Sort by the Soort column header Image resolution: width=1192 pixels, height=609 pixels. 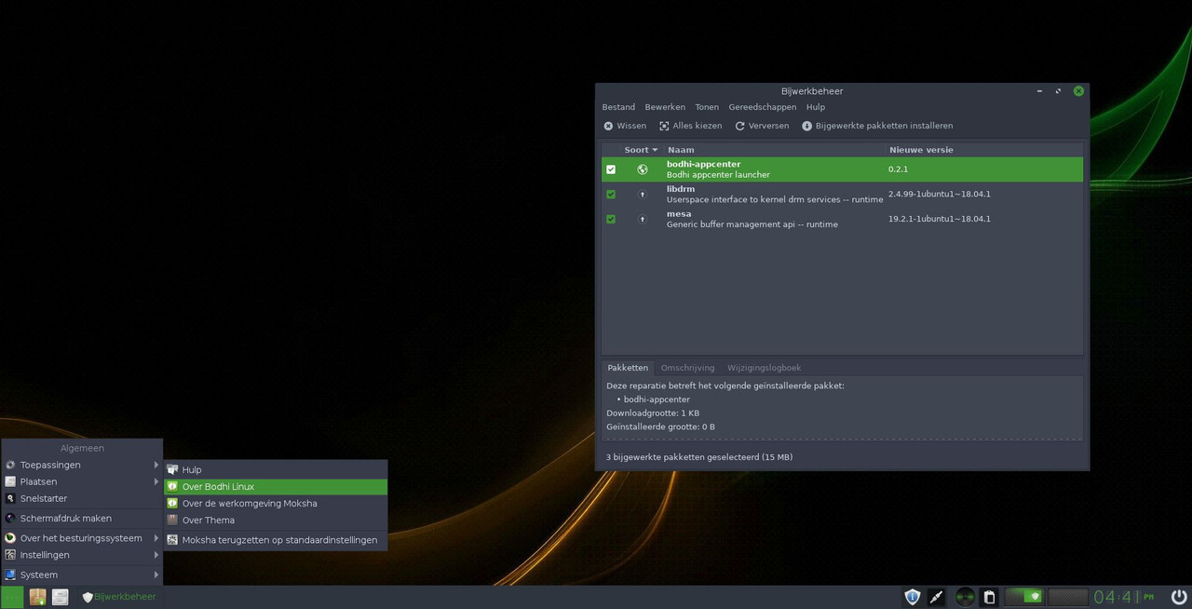click(x=641, y=150)
